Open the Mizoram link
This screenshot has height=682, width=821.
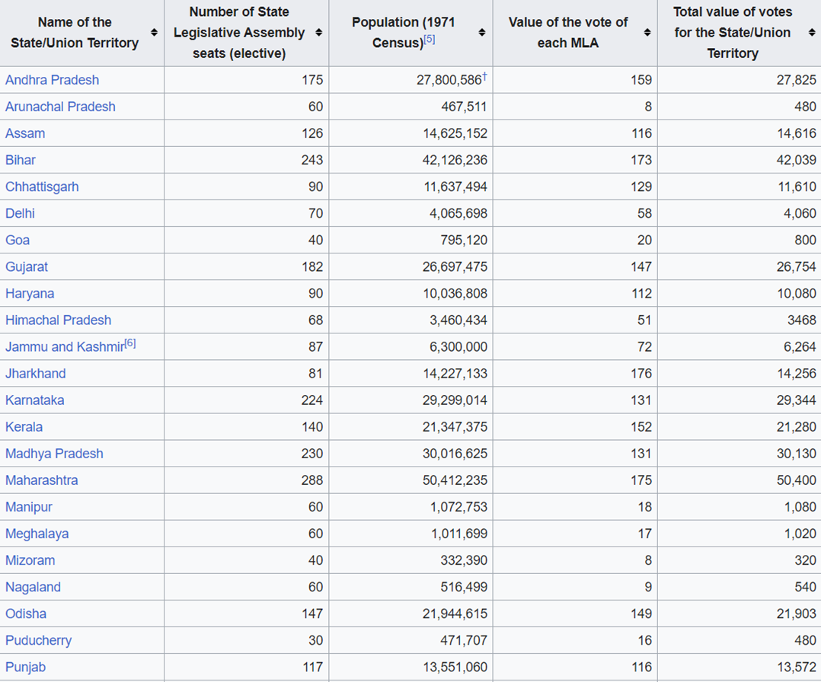pos(30,560)
